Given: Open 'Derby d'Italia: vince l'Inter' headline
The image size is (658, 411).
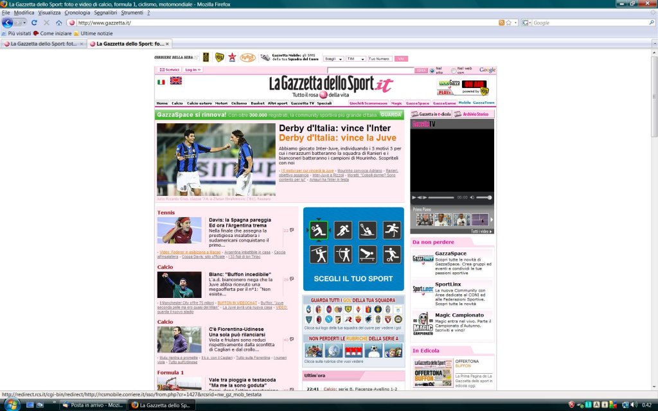Looking at the screenshot, I should (x=334, y=128).
